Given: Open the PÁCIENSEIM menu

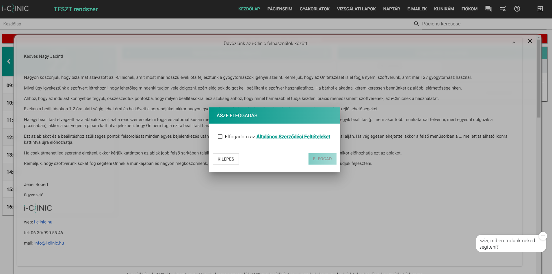Looking at the screenshot, I should click(280, 9).
